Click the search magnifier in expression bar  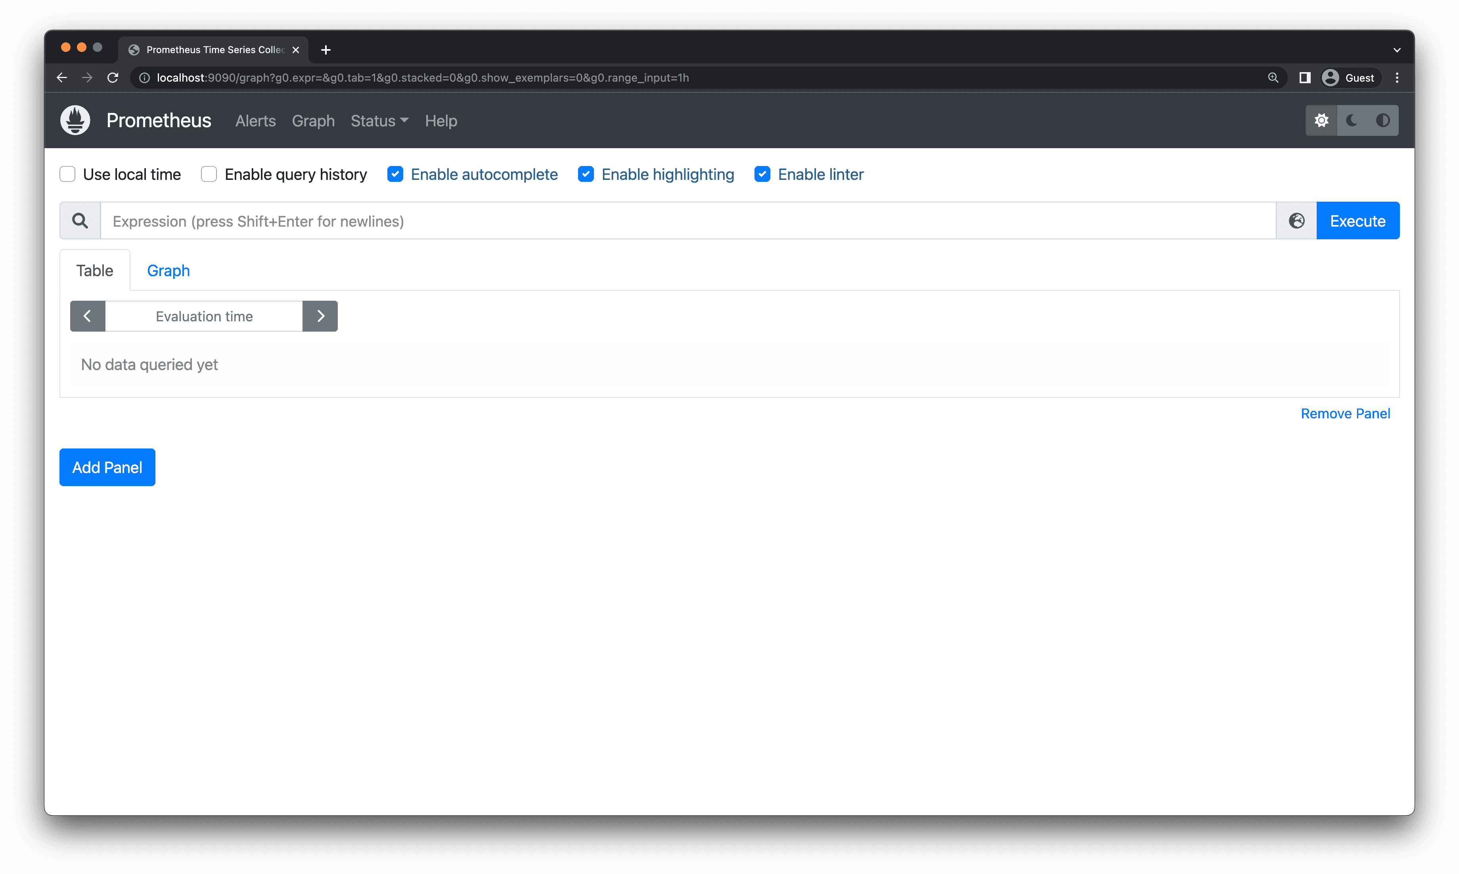[x=80, y=220]
